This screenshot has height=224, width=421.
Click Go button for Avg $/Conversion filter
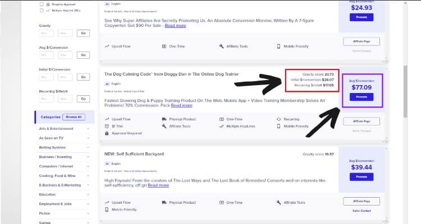tap(83, 55)
